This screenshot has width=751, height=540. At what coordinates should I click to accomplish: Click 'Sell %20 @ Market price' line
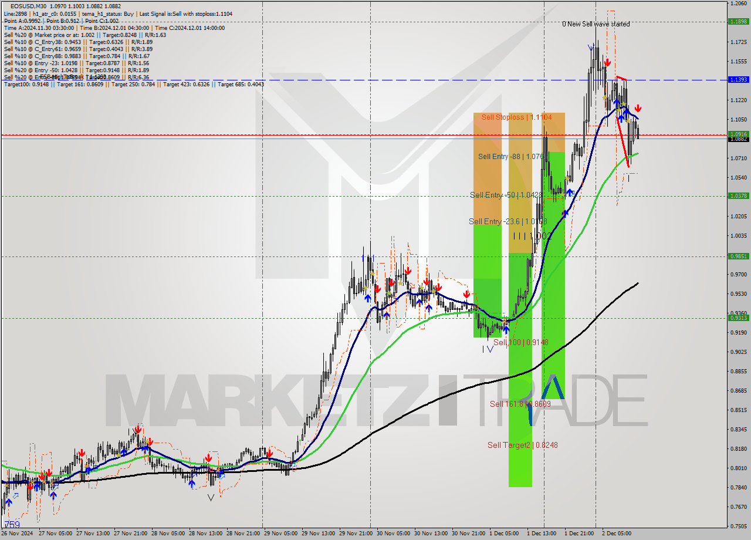tap(84, 35)
